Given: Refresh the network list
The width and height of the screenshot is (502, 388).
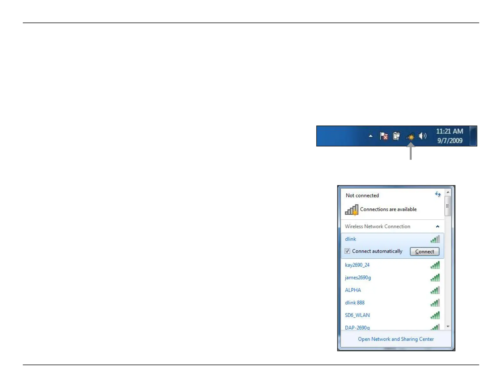Looking at the screenshot, I should click(x=438, y=194).
